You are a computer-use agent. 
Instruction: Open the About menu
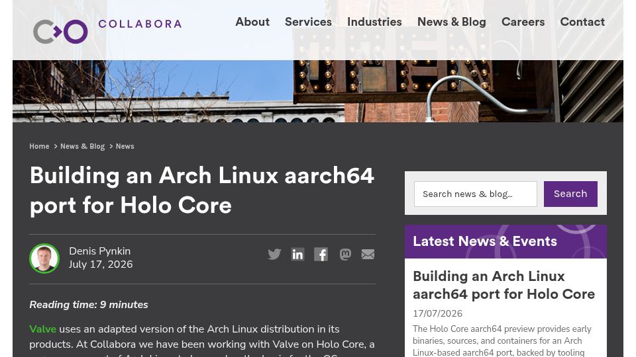pos(252,22)
